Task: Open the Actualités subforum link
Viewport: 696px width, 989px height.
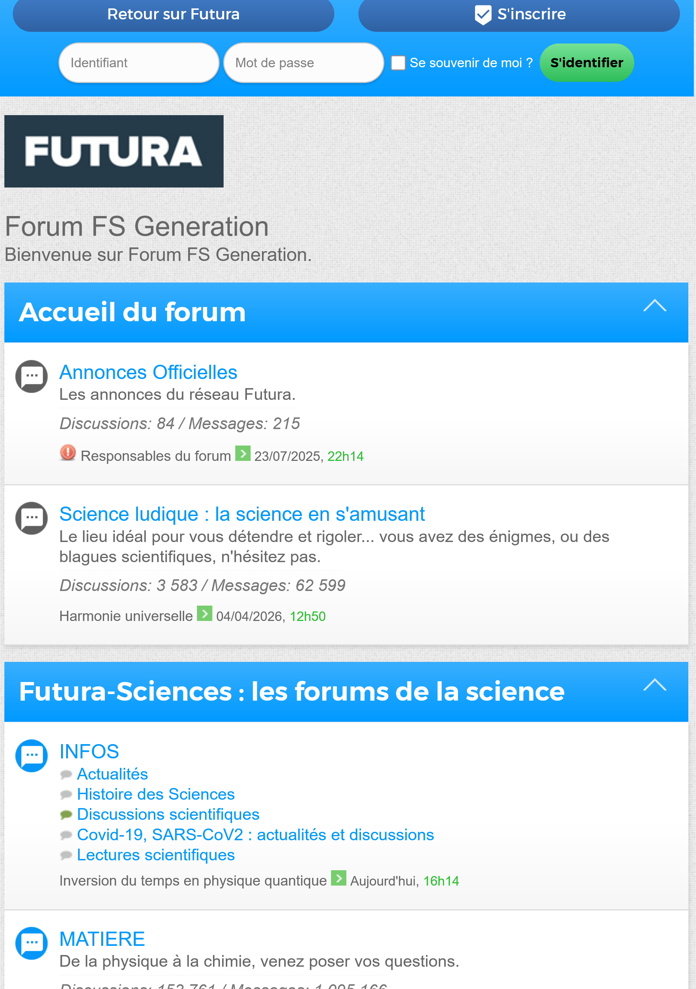Action: pyautogui.click(x=113, y=774)
